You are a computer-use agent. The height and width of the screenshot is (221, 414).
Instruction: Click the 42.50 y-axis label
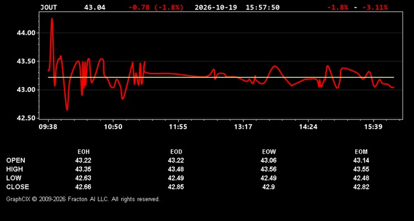tap(26, 118)
